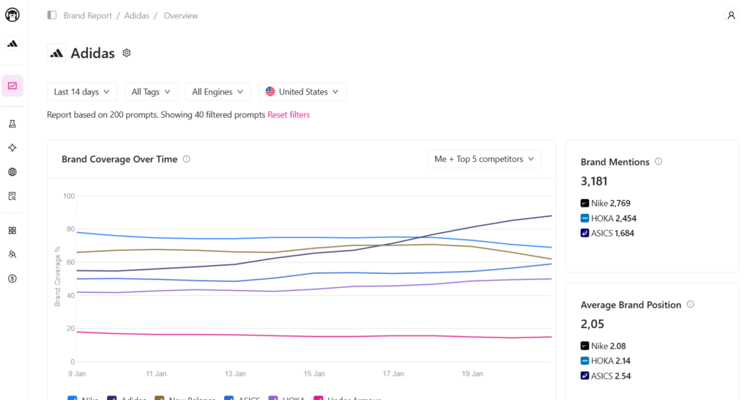Open the globe icon in sidebar

12,172
